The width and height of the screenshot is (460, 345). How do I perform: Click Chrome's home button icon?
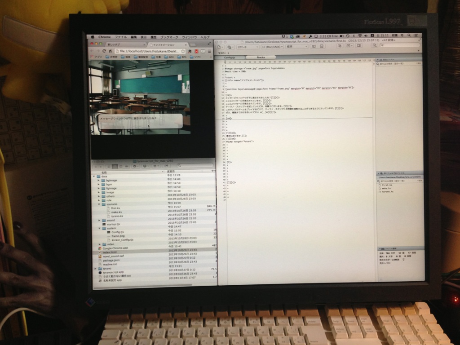[x=111, y=51]
